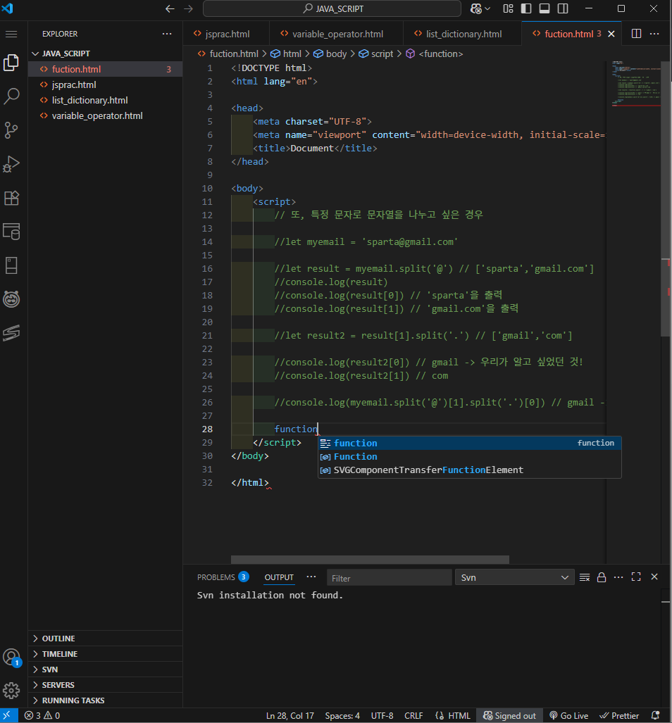Viewport: 672px width, 723px height.
Task: Open jsprac.html in the Explorer tree
Action: pyautogui.click(x=106, y=85)
